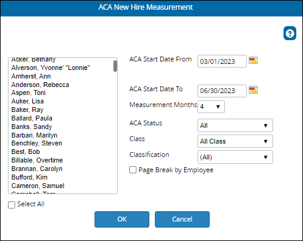Image resolution: width=303 pixels, height=241 pixels.
Task: Click the Cancel button
Action: (x=182, y=219)
